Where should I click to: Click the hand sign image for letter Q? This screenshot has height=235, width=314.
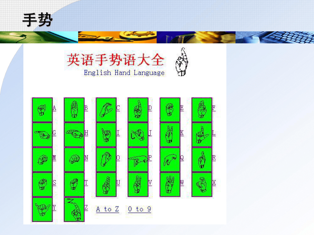pos(170,160)
